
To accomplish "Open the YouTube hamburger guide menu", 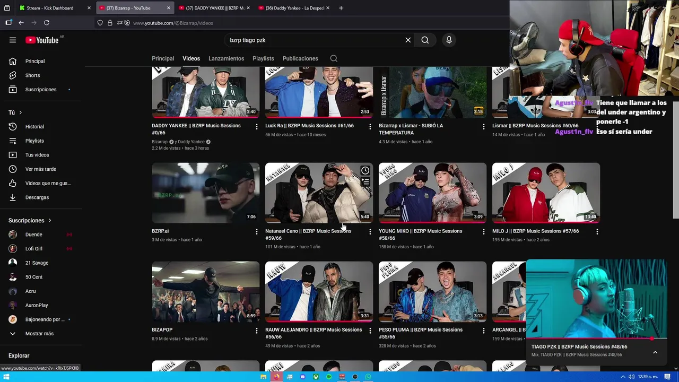I will (x=13, y=40).
